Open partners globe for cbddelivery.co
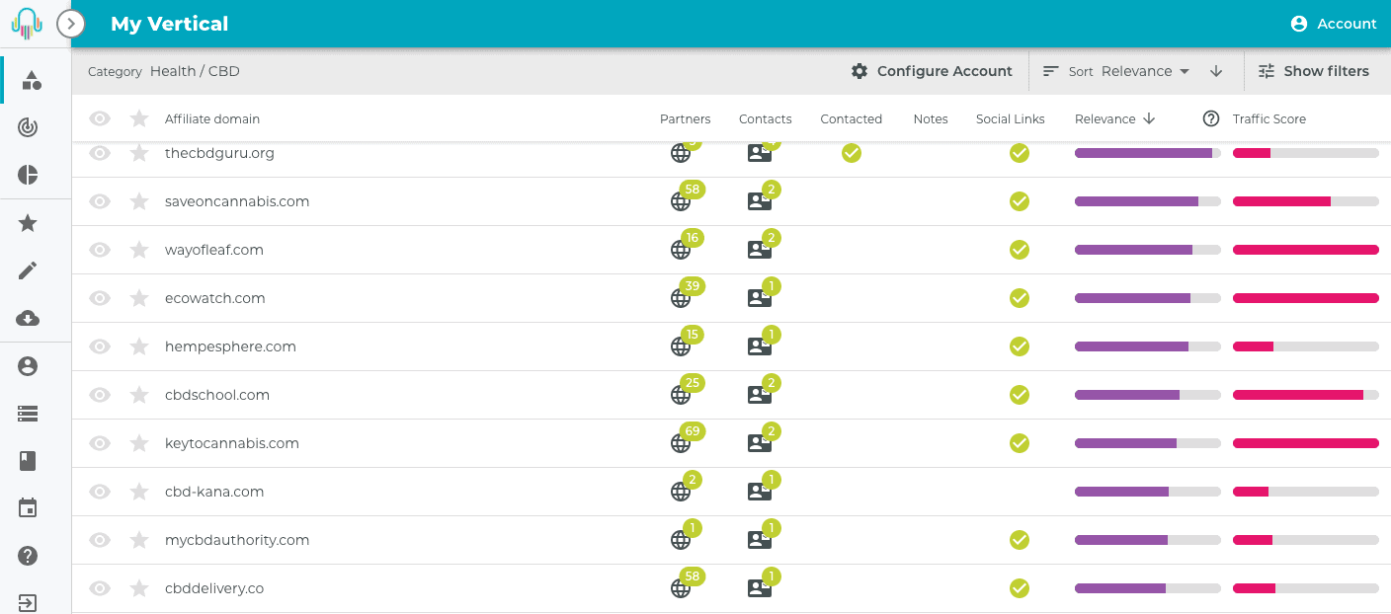This screenshot has width=1391, height=614. coord(681,588)
